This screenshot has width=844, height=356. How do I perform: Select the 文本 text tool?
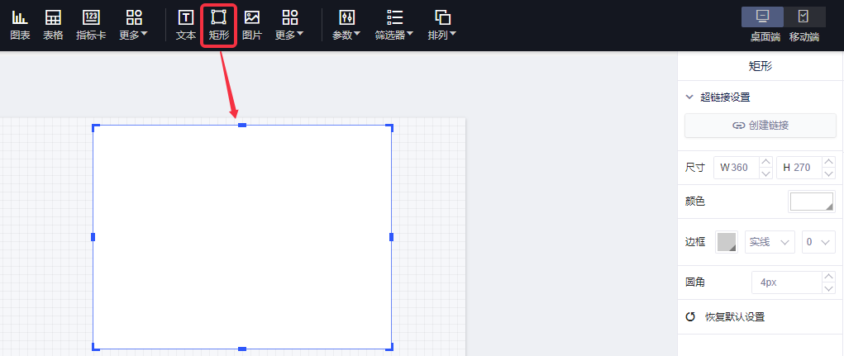tap(186, 25)
